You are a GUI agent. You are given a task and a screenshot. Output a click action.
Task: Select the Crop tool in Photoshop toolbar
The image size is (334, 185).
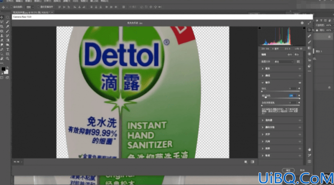point(2,26)
